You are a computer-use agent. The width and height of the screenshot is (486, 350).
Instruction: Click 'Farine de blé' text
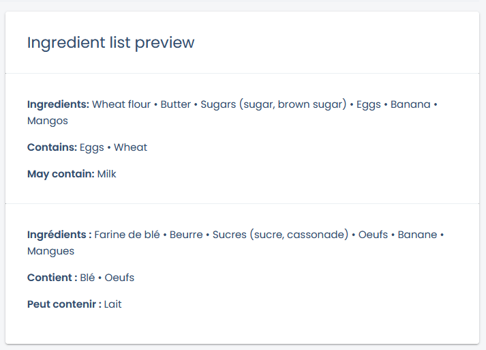(x=127, y=235)
